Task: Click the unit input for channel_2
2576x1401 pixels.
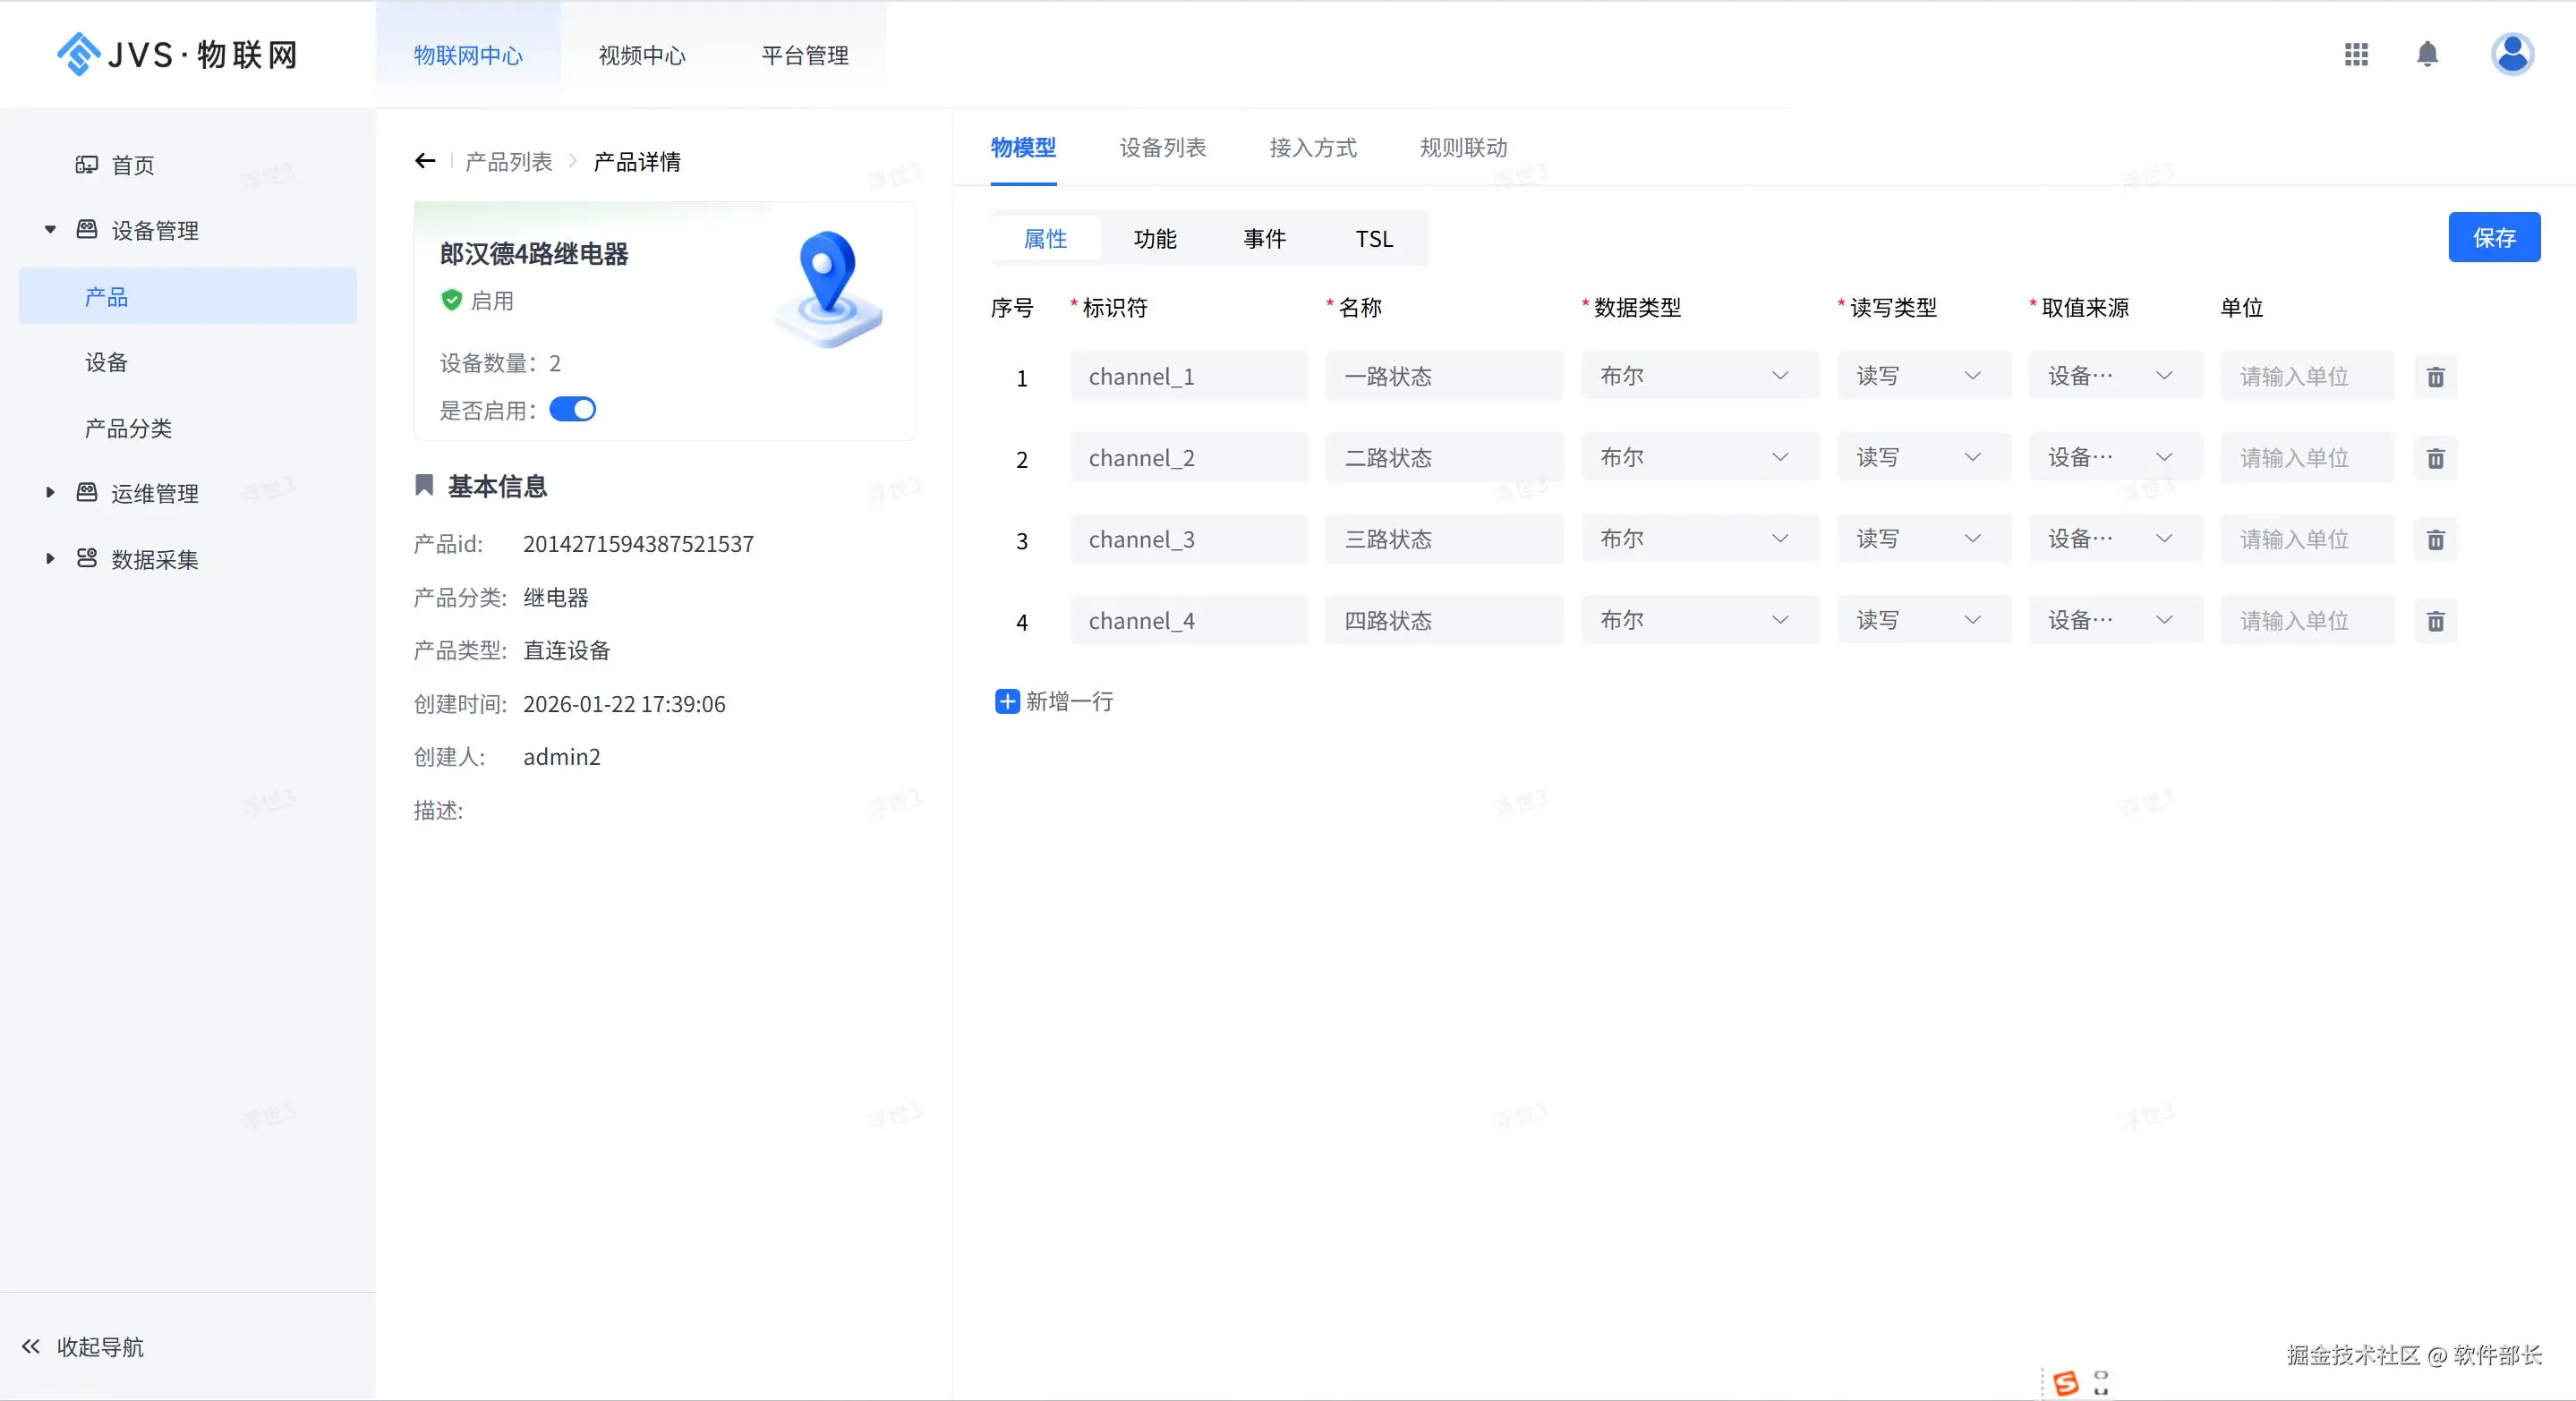Action: click(x=2306, y=458)
